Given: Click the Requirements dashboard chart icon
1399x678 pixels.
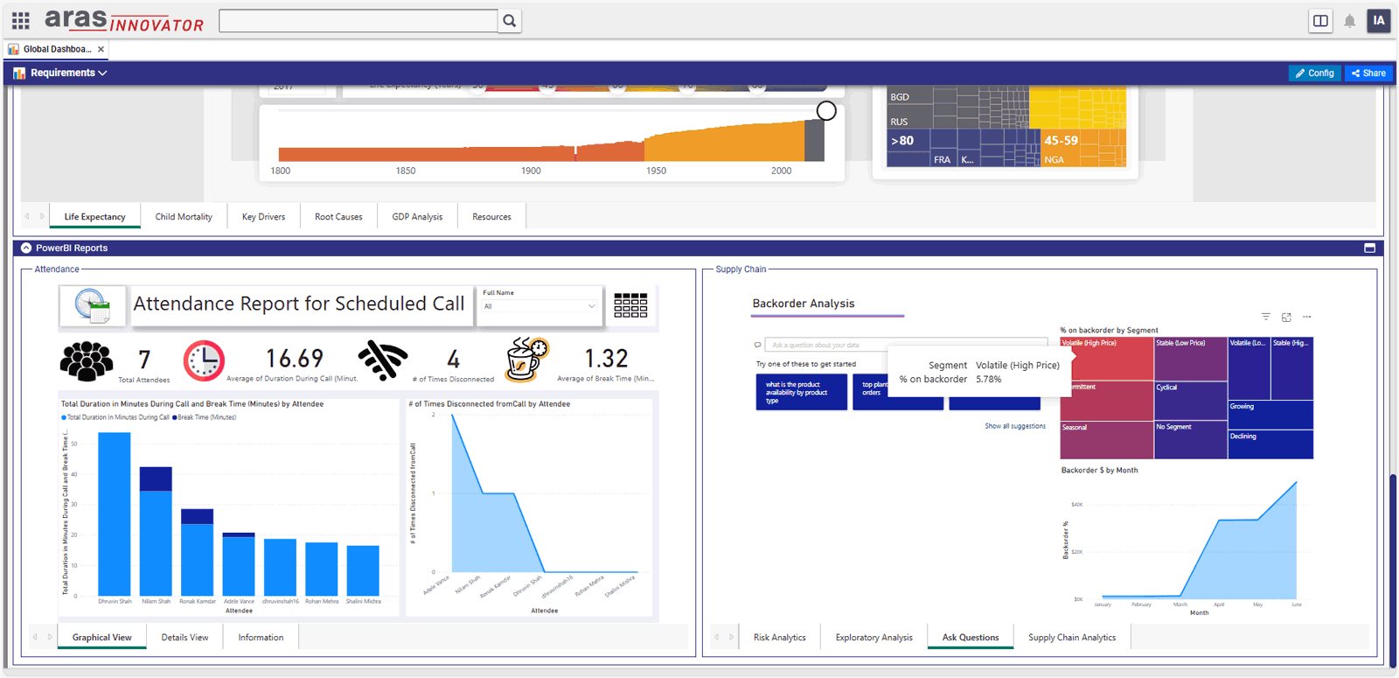Looking at the screenshot, I should (x=19, y=73).
